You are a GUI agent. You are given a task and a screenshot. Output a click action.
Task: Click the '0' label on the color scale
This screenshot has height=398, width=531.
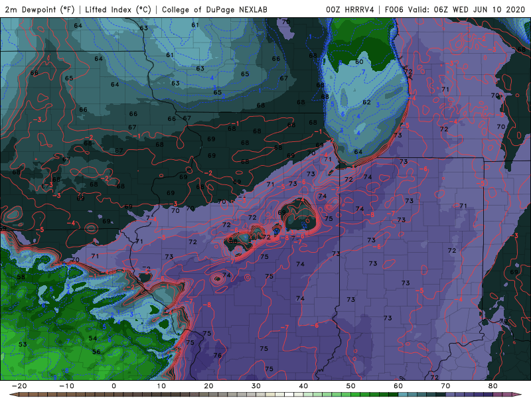(114, 386)
